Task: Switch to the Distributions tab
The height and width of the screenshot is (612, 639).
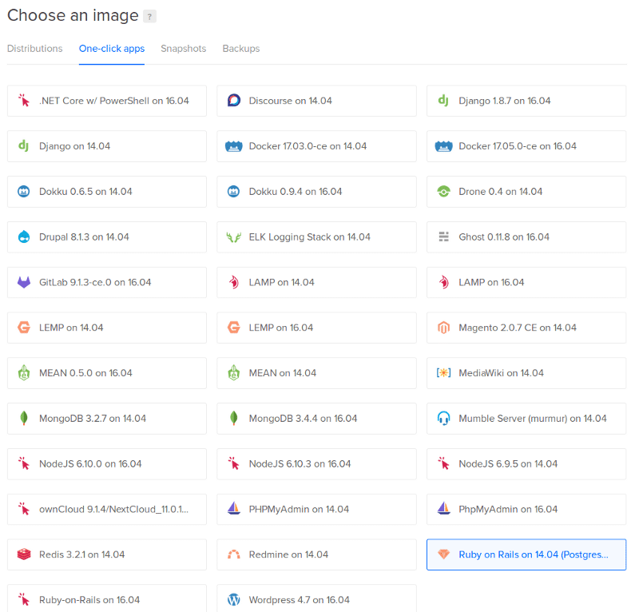Action: click(x=34, y=49)
